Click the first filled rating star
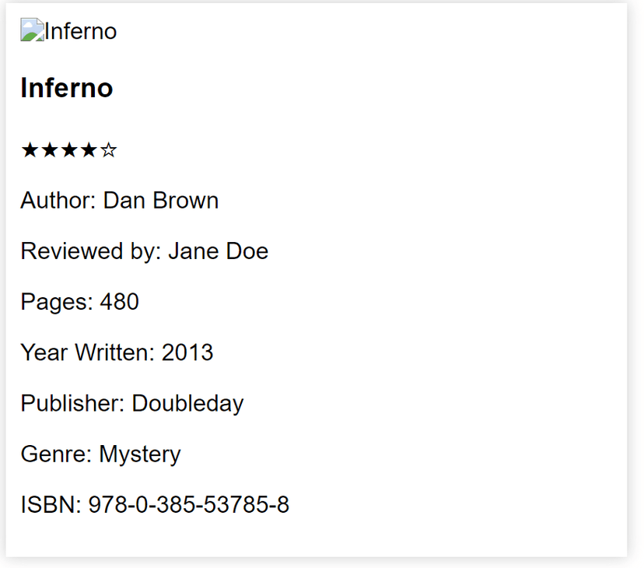 click(30, 150)
